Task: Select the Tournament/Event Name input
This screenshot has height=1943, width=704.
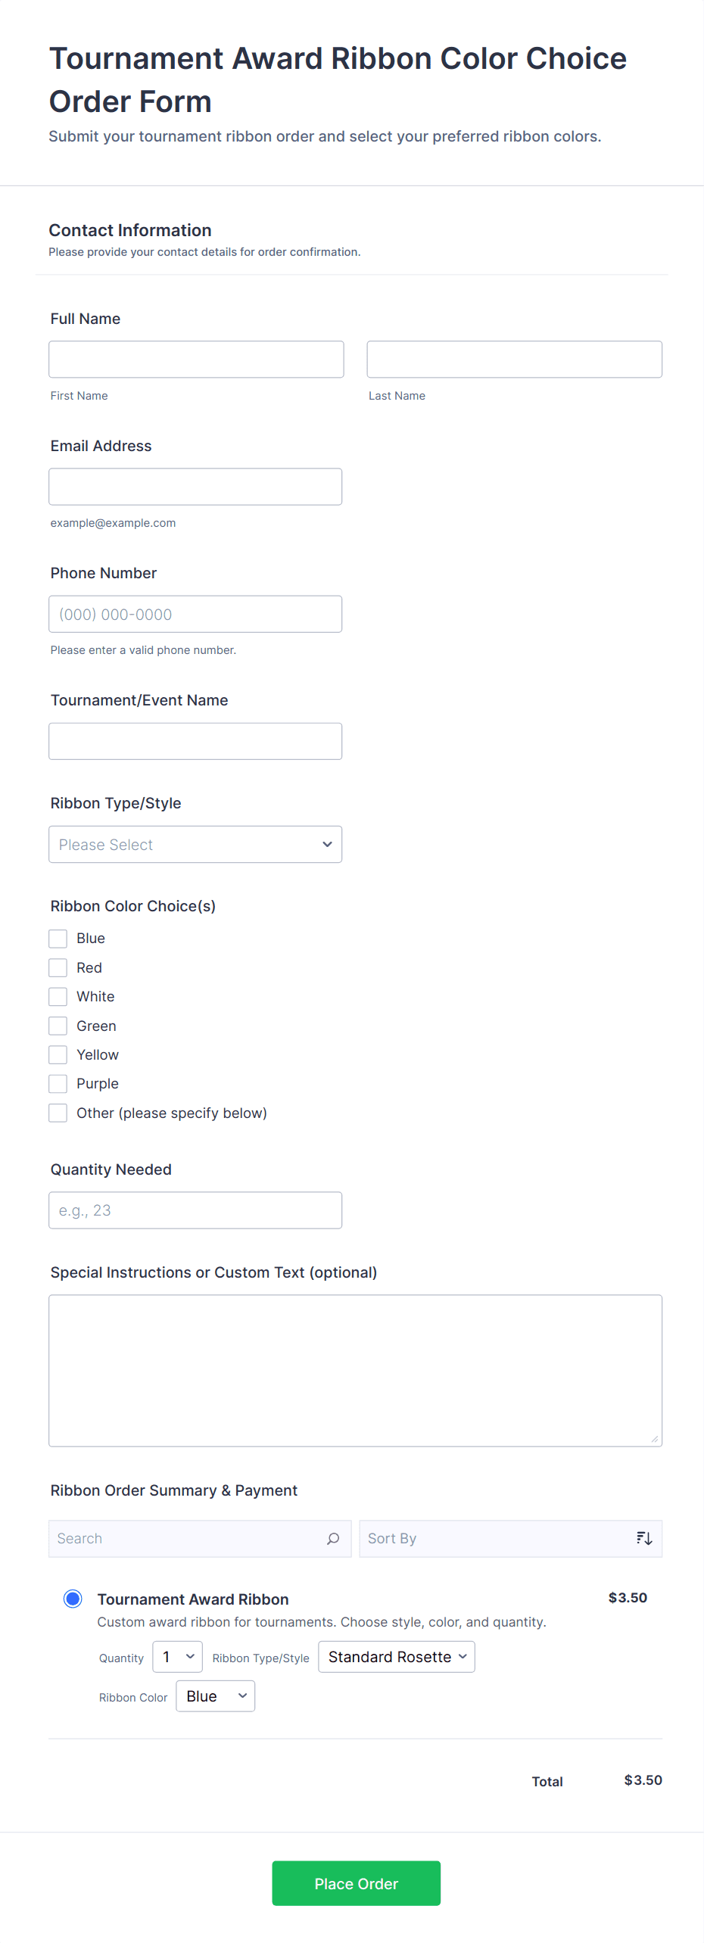Action: (195, 741)
